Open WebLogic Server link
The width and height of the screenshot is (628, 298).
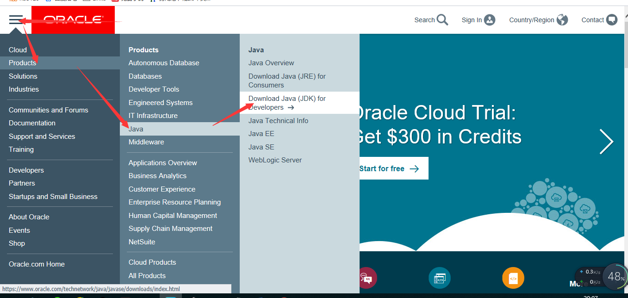coord(275,160)
